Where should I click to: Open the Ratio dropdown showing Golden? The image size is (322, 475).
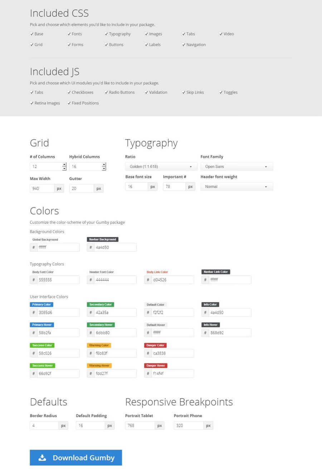tap(161, 167)
